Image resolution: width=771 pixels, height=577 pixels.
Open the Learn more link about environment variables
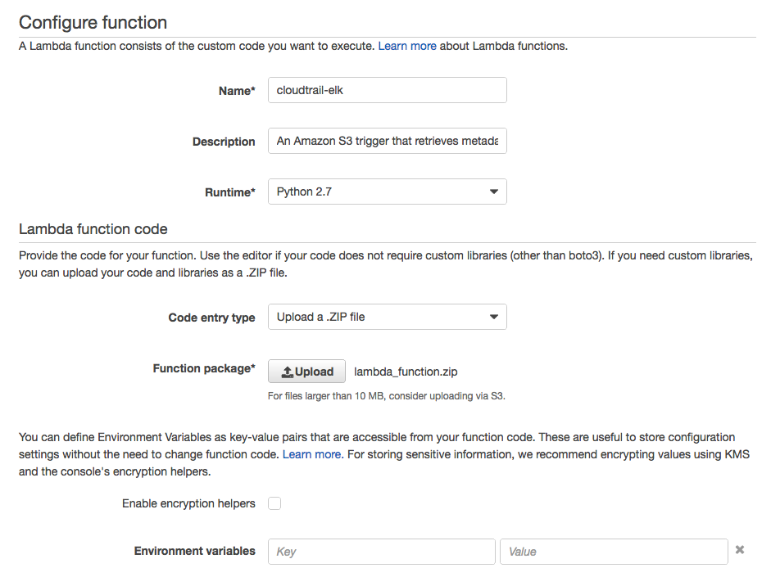(x=312, y=454)
